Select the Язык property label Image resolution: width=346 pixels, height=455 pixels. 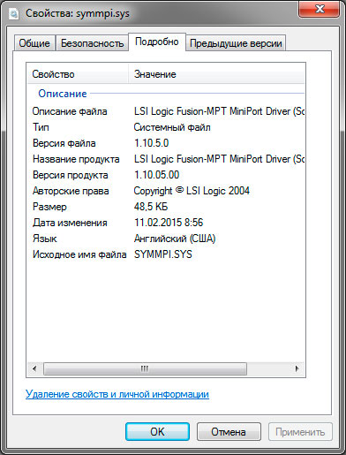tap(45, 239)
